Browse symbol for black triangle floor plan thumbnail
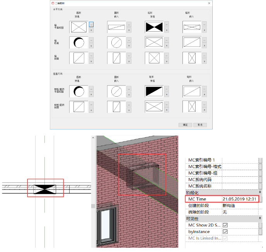 coord(167,89)
